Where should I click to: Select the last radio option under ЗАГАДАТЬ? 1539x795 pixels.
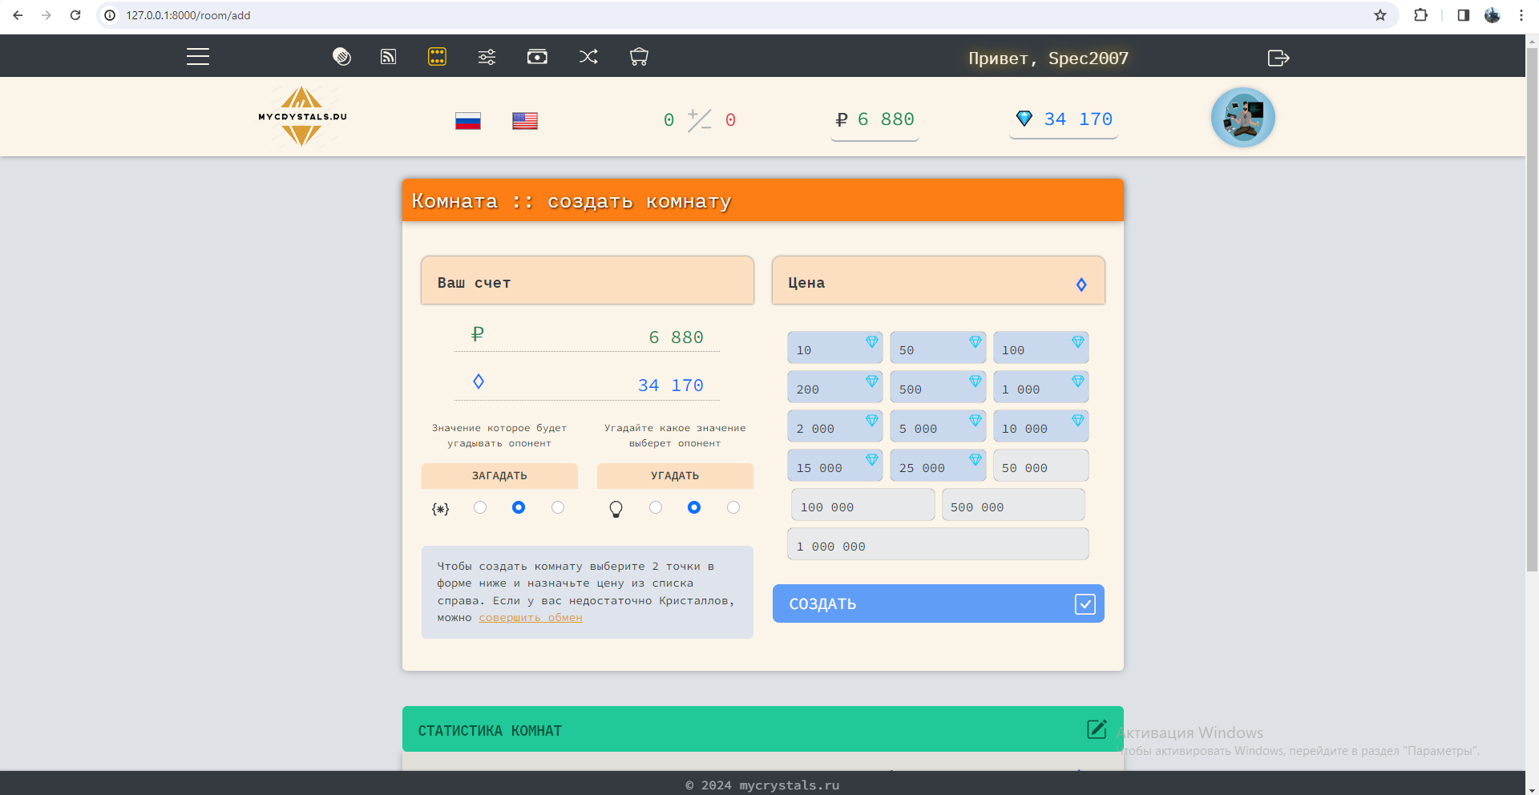tap(558, 507)
